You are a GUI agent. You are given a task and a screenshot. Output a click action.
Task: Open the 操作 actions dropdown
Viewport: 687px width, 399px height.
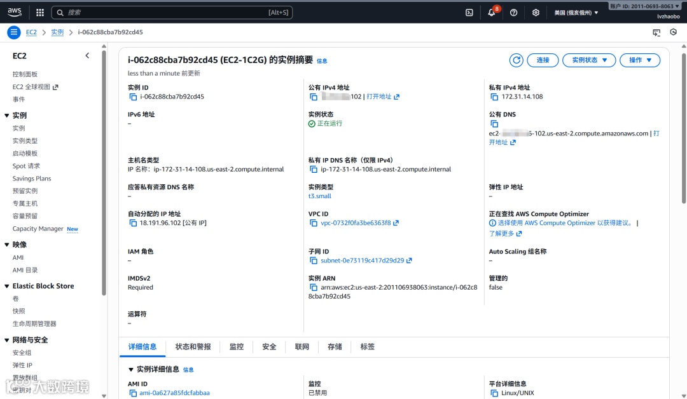coord(640,60)
